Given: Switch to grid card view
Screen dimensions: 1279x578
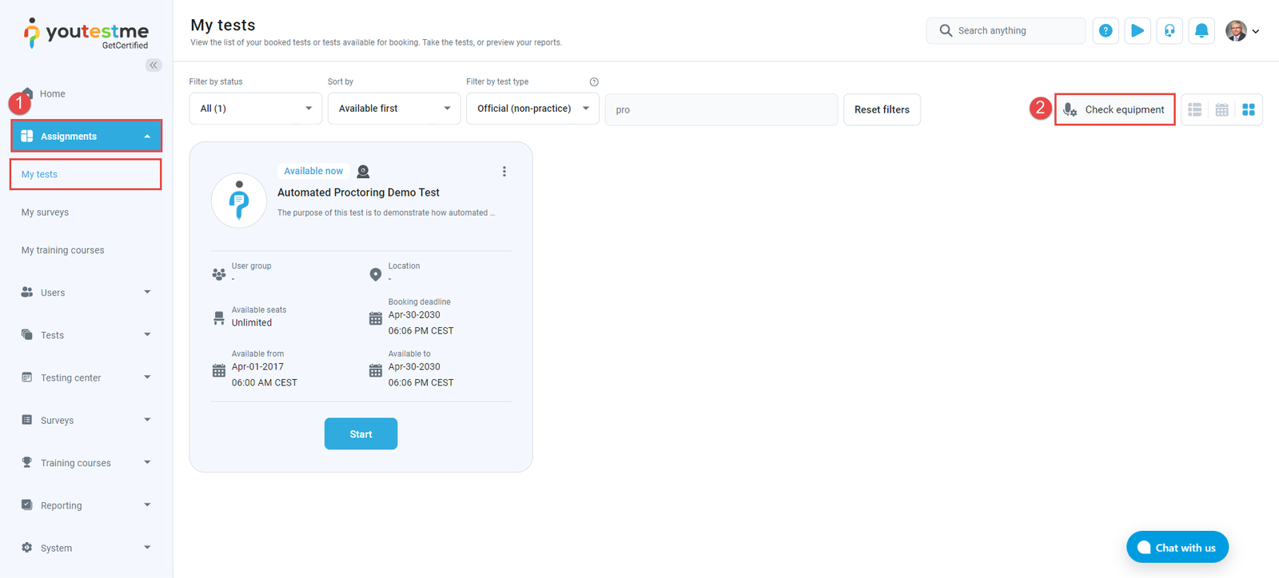Looking at the screenshot, I should click(1249, 110).
